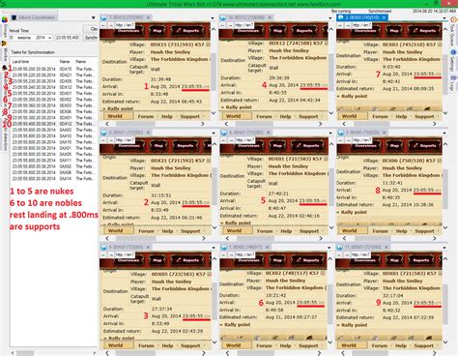The height and width of the screenshot is (356, 458).
Task: Open Help link in the 0EX02 pane
Action: pyautogui.click(x=285, y=345)
